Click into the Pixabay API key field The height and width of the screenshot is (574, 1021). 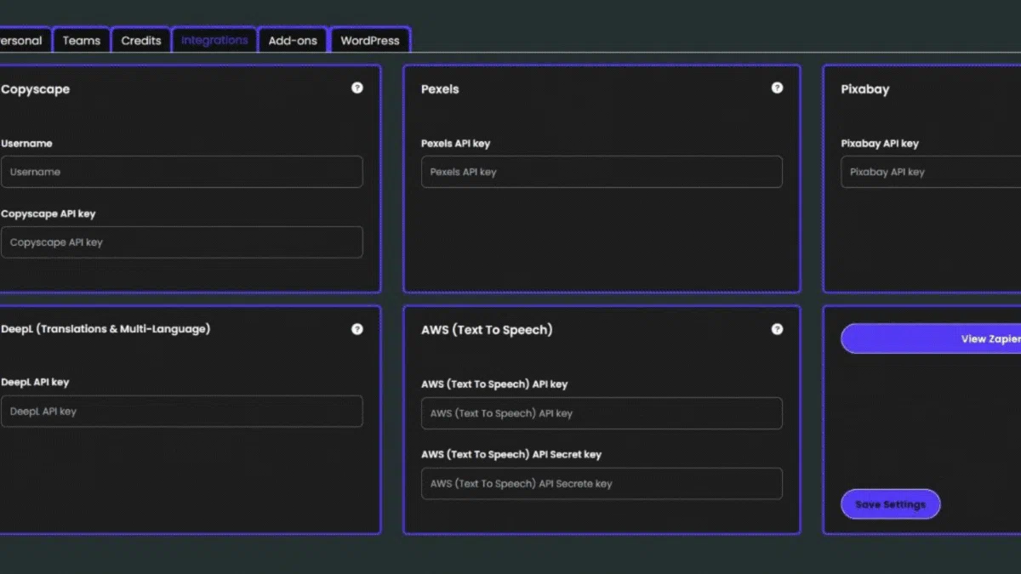(931, 172)
